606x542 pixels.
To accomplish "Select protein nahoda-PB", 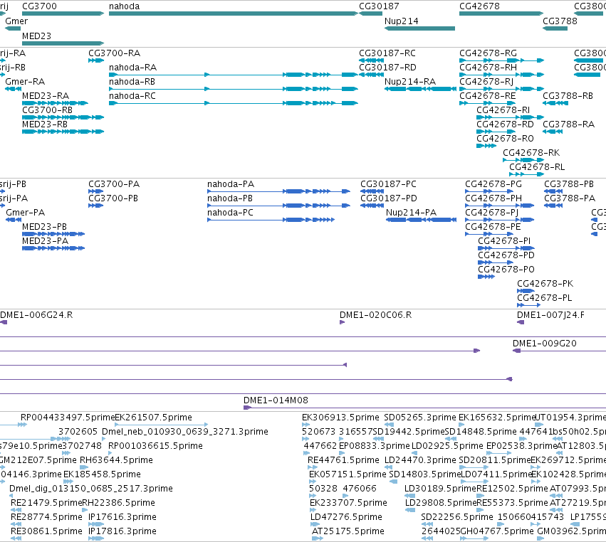I will (278, 206).
